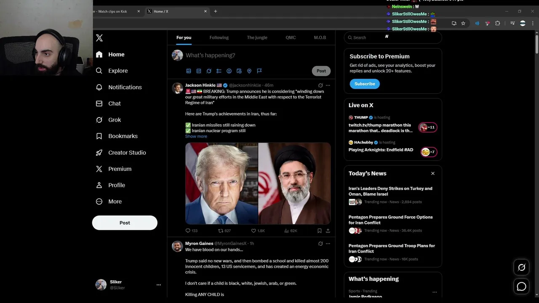
Task: Open Jackson Hinkle's profile name
Action: coord(200,85)
